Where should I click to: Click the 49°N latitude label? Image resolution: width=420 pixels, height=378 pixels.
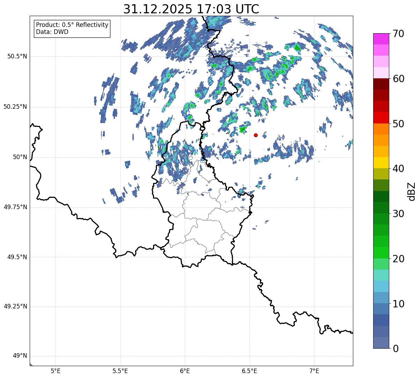click(x=20, y=356)
